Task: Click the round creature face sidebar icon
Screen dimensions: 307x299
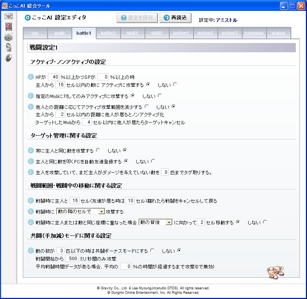Action: (x=8, y=37)
